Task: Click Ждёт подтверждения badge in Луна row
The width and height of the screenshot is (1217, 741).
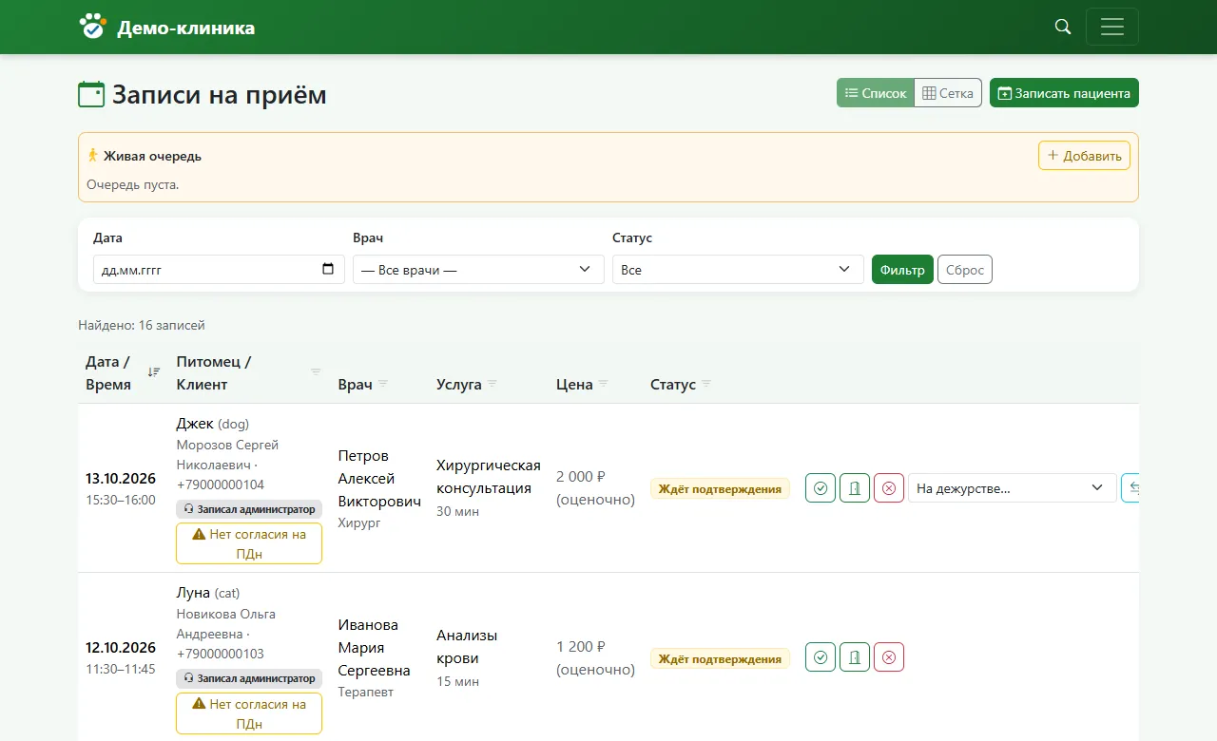Action: tap(720, 658)
